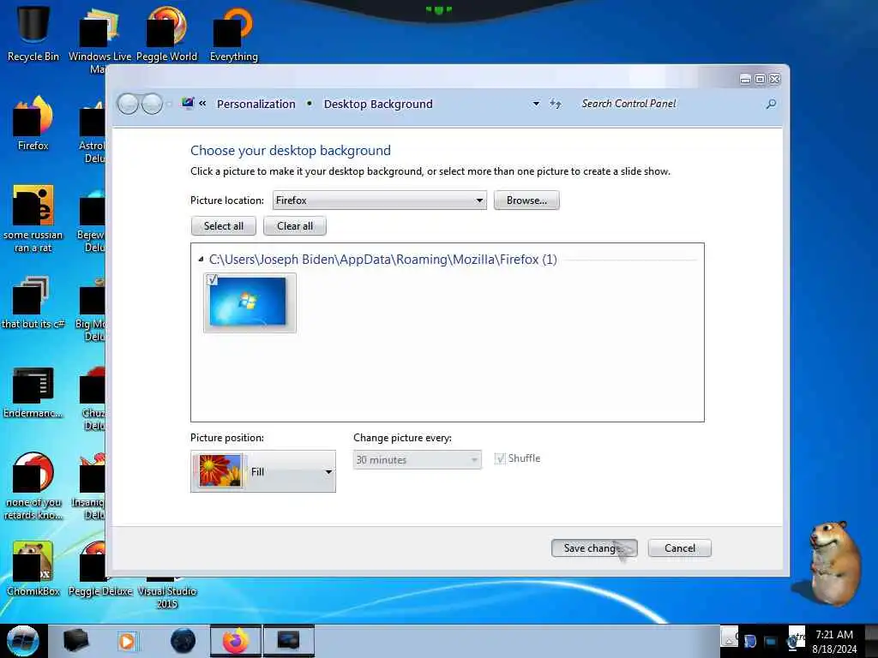Open the ChomikBox desktop icon
878x658 pixels.
[x=33, y=568]
